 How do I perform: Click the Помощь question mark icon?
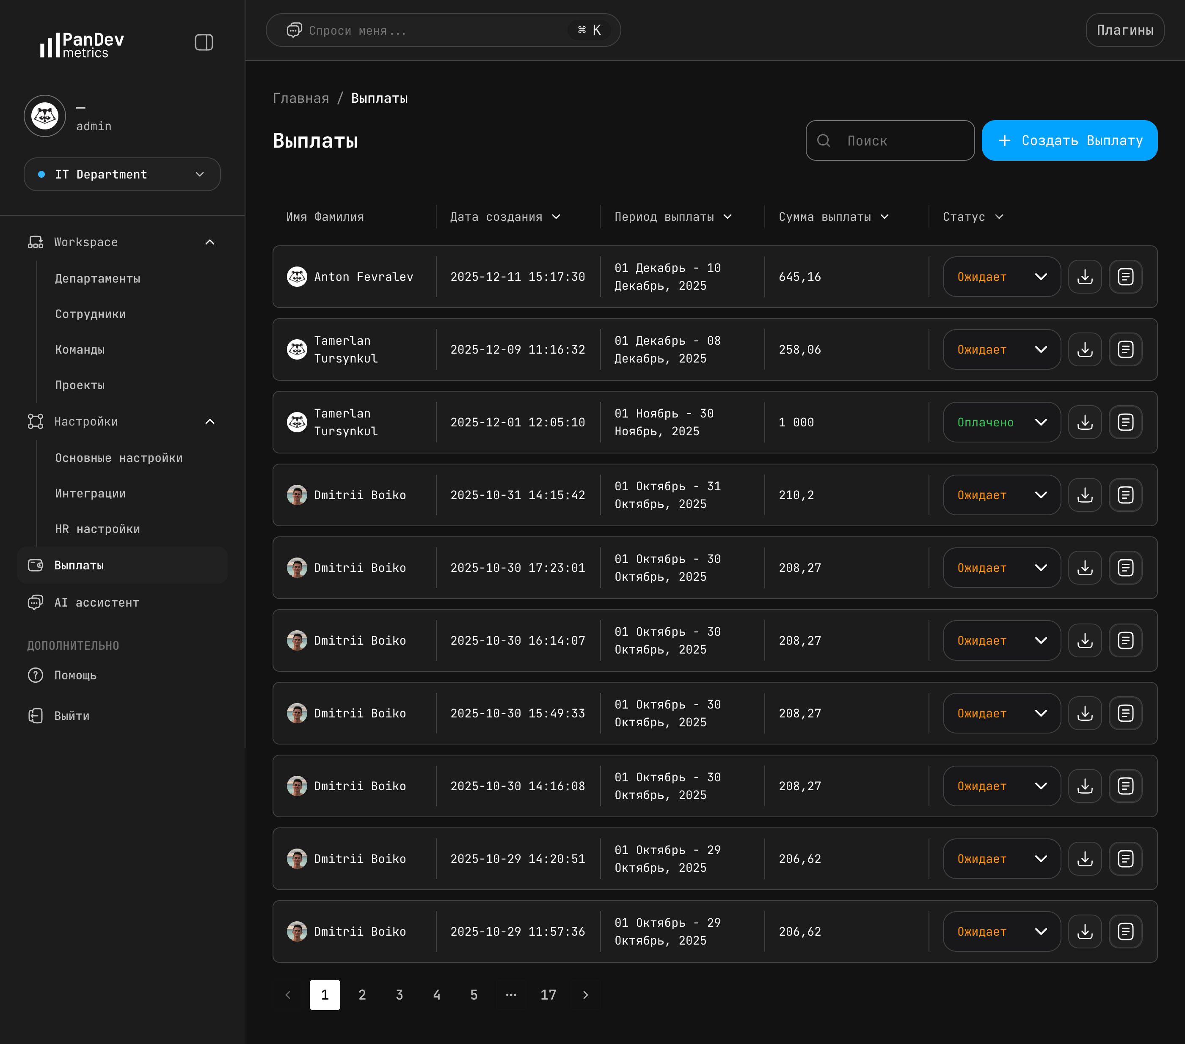(35, 675)
